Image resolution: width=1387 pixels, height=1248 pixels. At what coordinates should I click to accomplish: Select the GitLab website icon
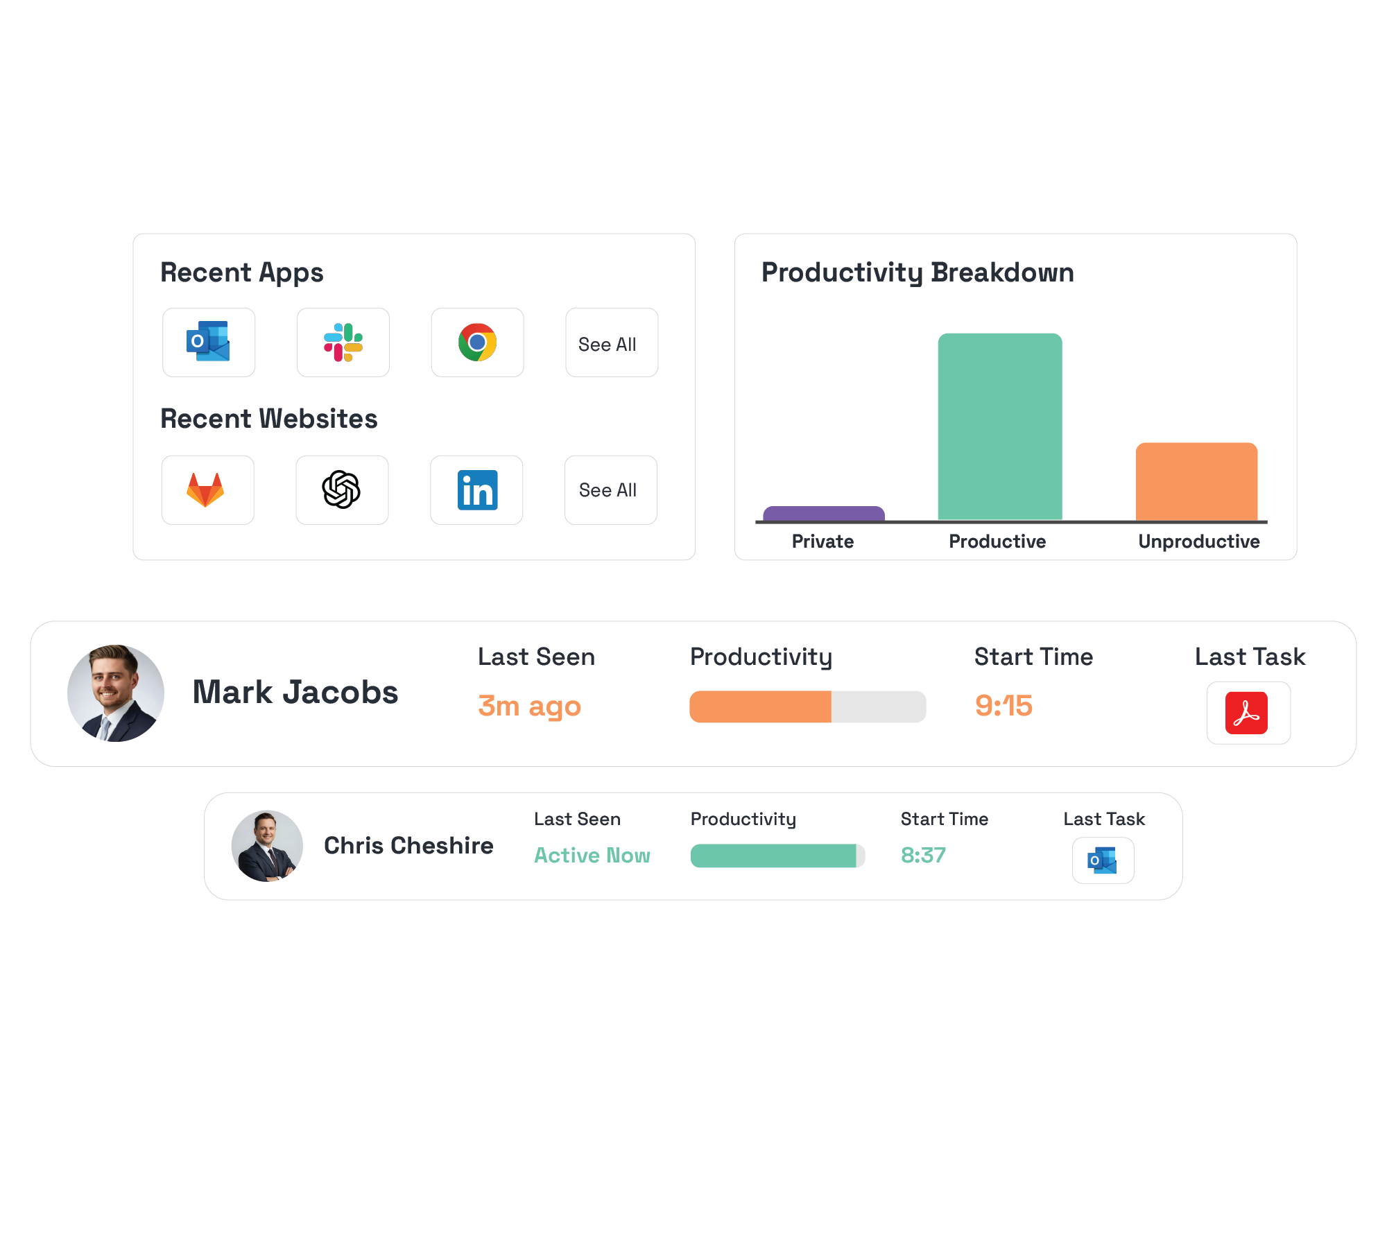tap(206, 489)
